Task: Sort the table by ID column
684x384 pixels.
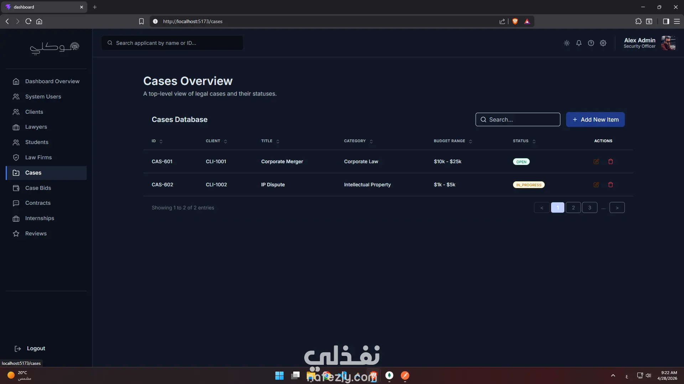Action: [x=157, y=141]
